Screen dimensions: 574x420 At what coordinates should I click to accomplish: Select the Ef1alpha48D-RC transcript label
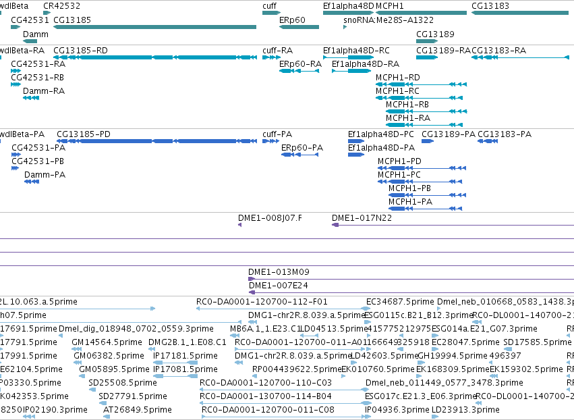[x=356, y=50]
